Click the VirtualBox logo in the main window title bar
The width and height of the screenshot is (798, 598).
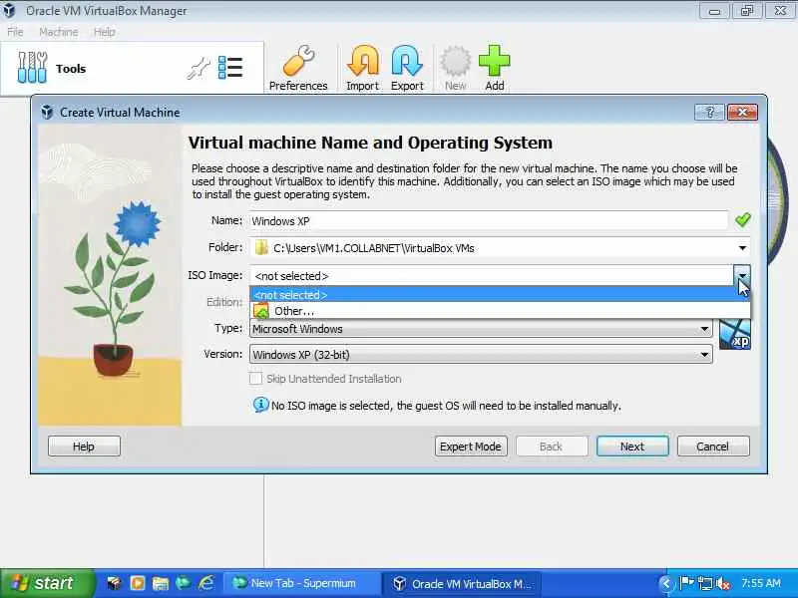point(9,10)
